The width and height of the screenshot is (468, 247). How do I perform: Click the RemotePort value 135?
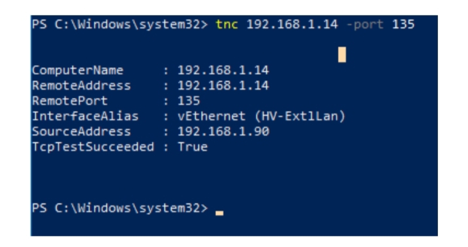point(189,101)
